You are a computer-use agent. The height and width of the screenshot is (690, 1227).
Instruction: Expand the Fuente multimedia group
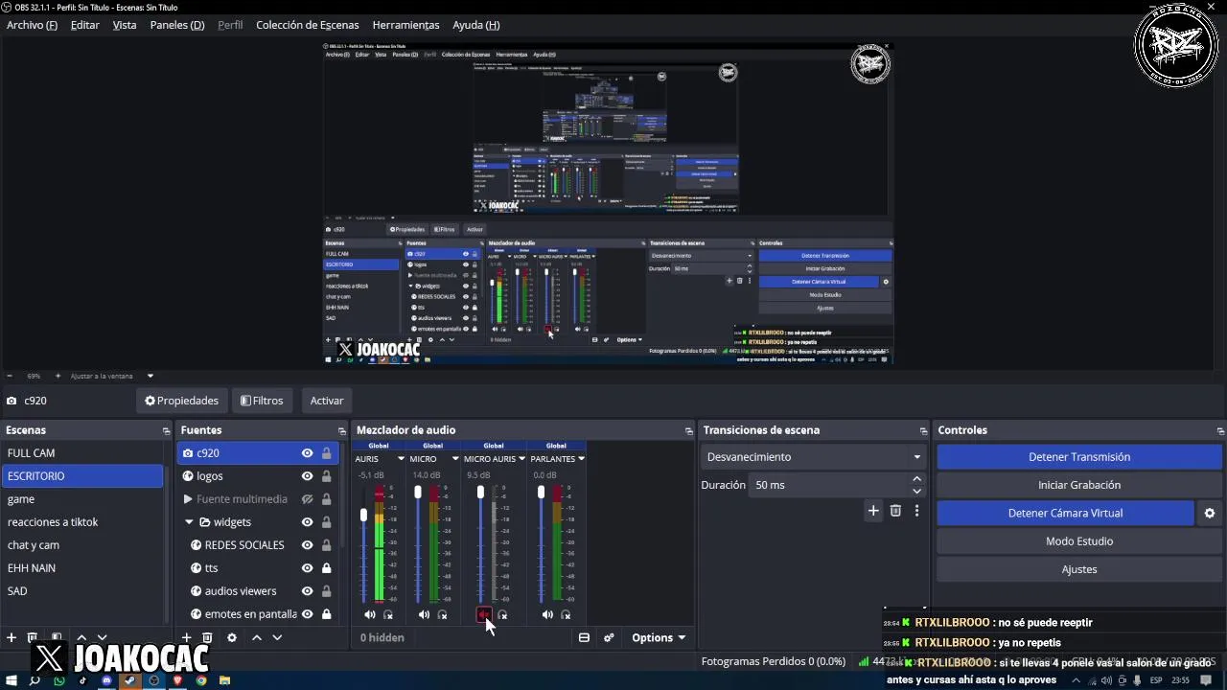[188, 499]
